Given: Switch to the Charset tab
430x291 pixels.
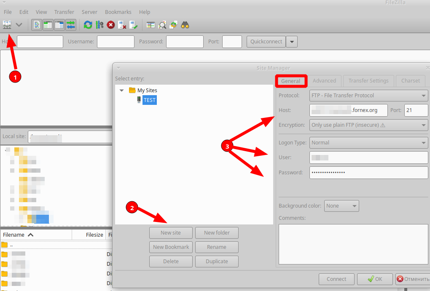Looking at the screenshot, I should tap(411, 81).
